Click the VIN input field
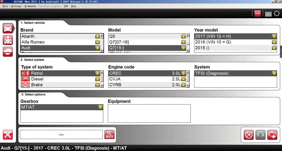 [x=61, y=134]
